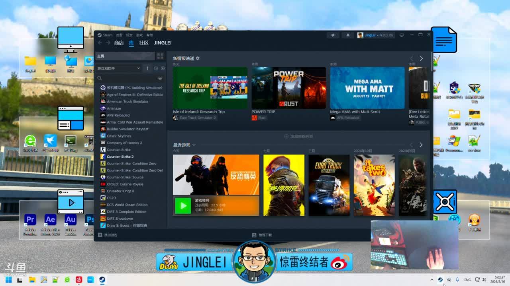Open File Explorer from the taskbar

pos(32,280)
